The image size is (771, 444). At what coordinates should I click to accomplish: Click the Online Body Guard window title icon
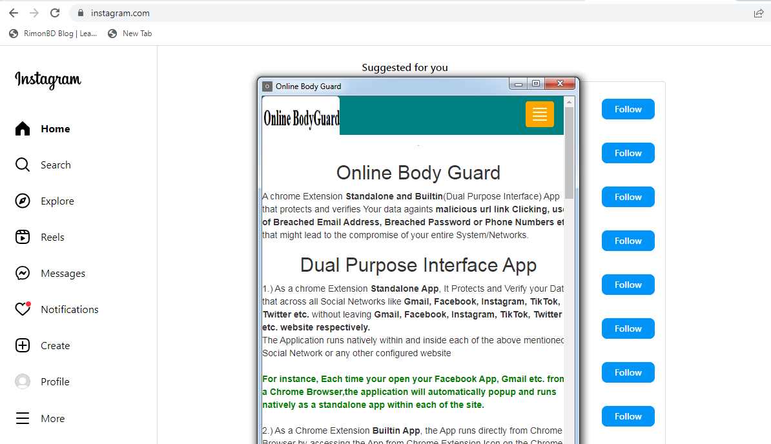[267, 86]
